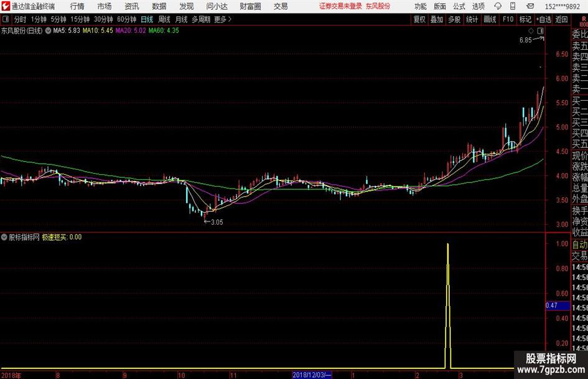This screenshot has width=588, height=379.
Task: Switch to 分时 intraday view
Action: (21, 19)
